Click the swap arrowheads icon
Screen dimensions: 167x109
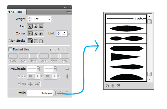67,69
